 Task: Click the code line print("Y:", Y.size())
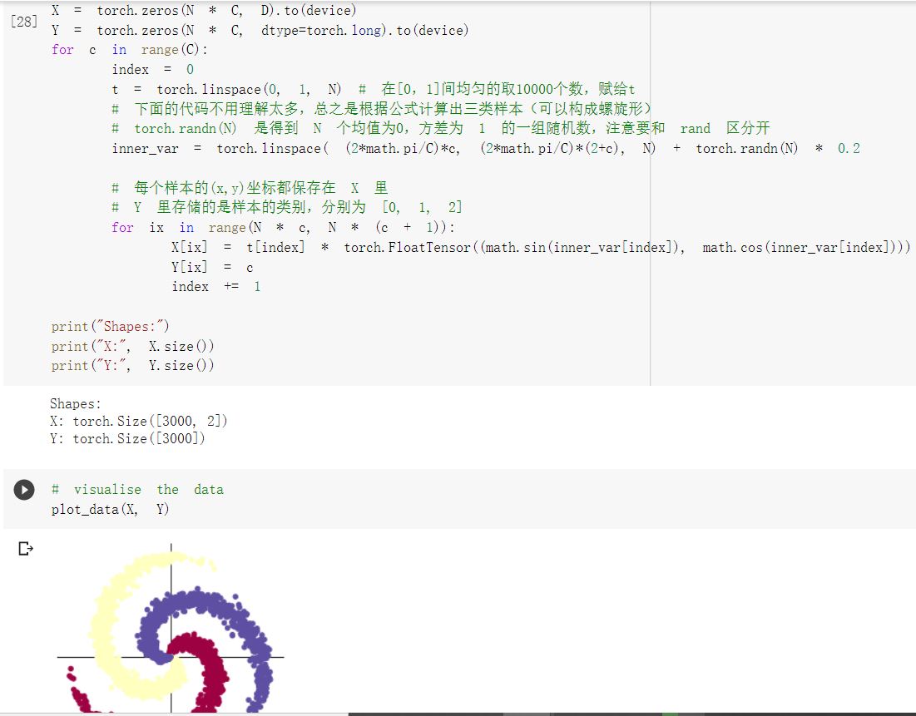tap(132, 365)
